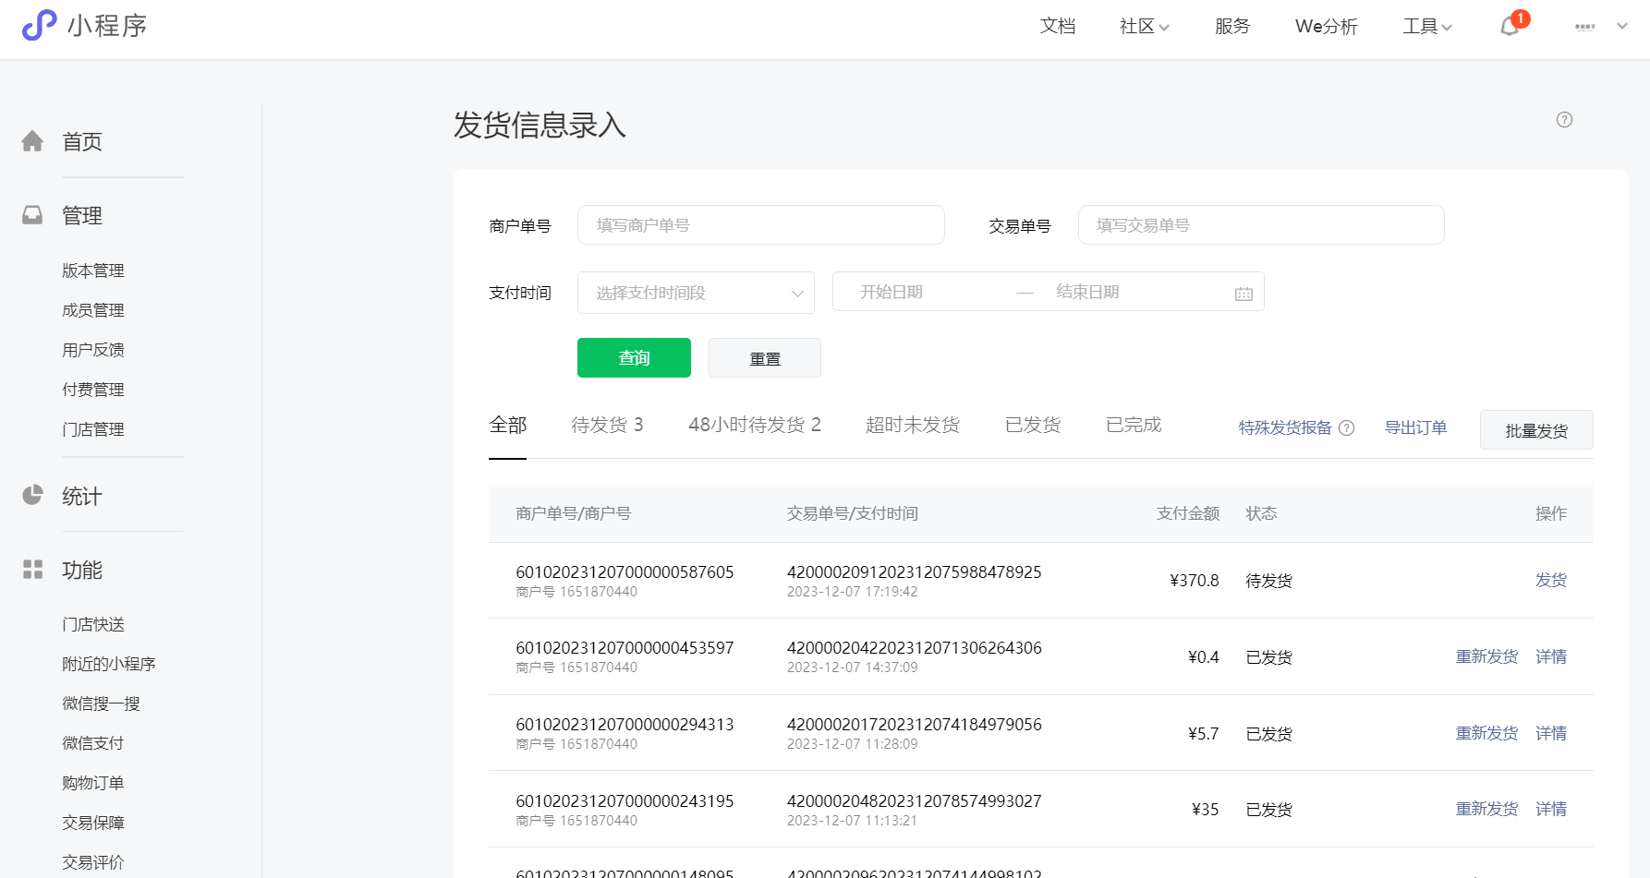
Task: Select 管理 section in sidebar
Action: tap(81, 215)
